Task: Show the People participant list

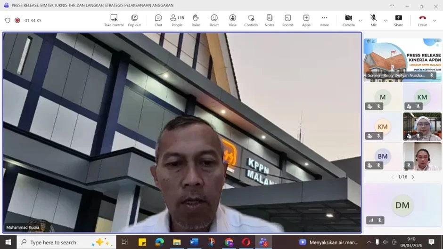Action: (x=177, y=20)
